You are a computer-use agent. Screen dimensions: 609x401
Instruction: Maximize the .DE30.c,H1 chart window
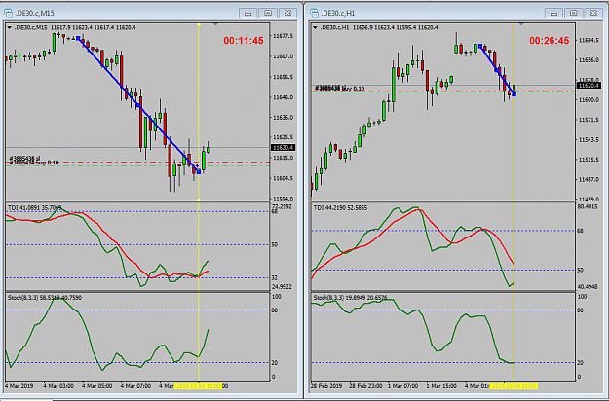pyautogui.click(x=574, y=14)
